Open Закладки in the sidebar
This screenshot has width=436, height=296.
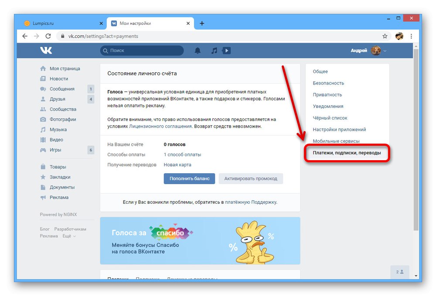tap(60, 177)
